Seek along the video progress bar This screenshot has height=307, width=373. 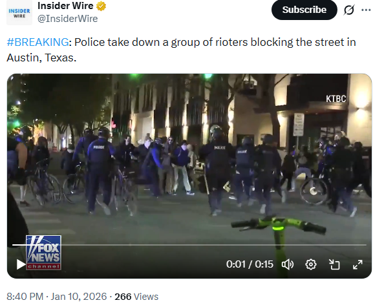pos(189,245)
